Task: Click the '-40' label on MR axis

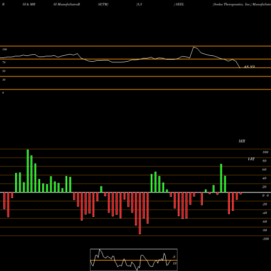Action: click(x=264, y=213)
